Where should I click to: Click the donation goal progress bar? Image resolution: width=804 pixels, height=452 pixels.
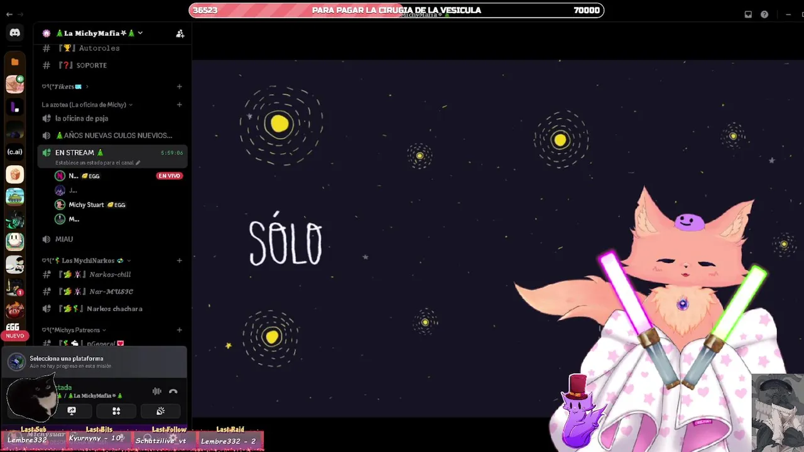396,10
